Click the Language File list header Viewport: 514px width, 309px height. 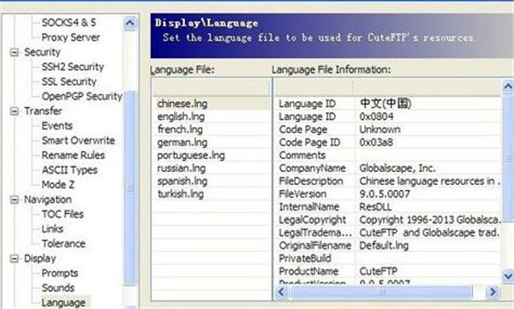click(211, 88)
